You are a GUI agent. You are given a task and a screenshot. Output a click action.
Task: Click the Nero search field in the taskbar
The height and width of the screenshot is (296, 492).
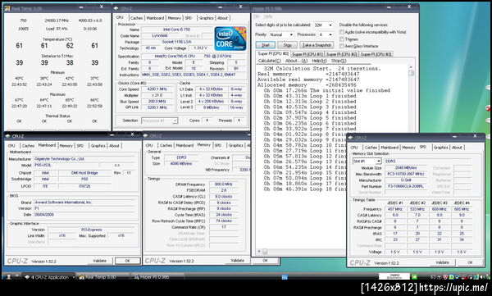pos(394,276)
